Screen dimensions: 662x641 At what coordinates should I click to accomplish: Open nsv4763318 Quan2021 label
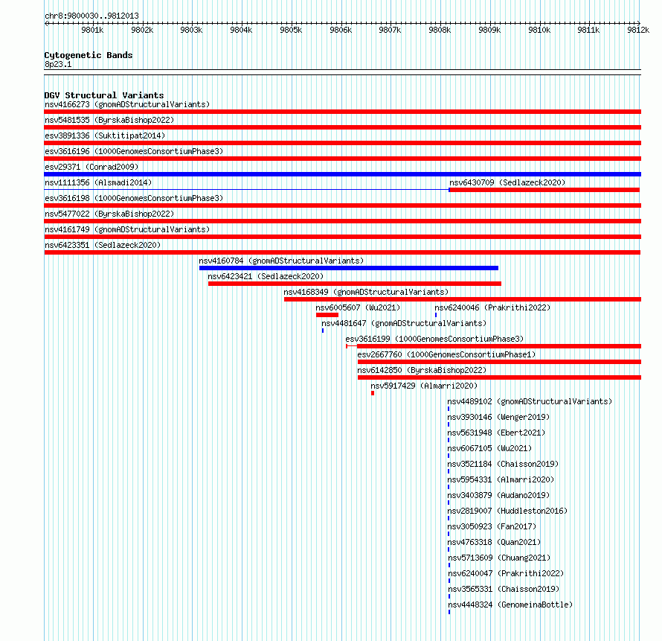coord(495,542)
